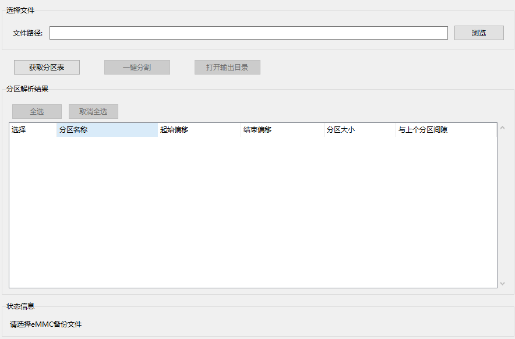Viewport: 515px width, 339px height.
Task: Deselect all partitions using 取消全选
Action: pyautogui.click(x=93, y=111)
